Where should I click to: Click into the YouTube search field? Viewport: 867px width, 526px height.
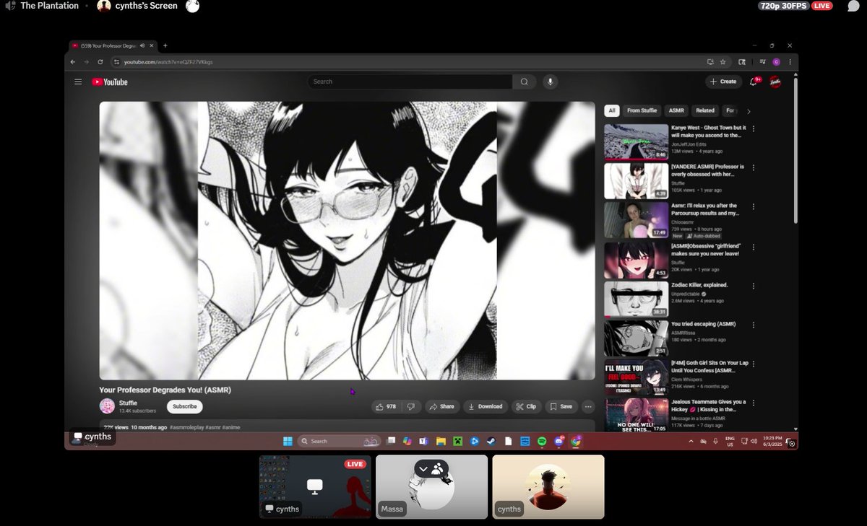pos(410,82)
